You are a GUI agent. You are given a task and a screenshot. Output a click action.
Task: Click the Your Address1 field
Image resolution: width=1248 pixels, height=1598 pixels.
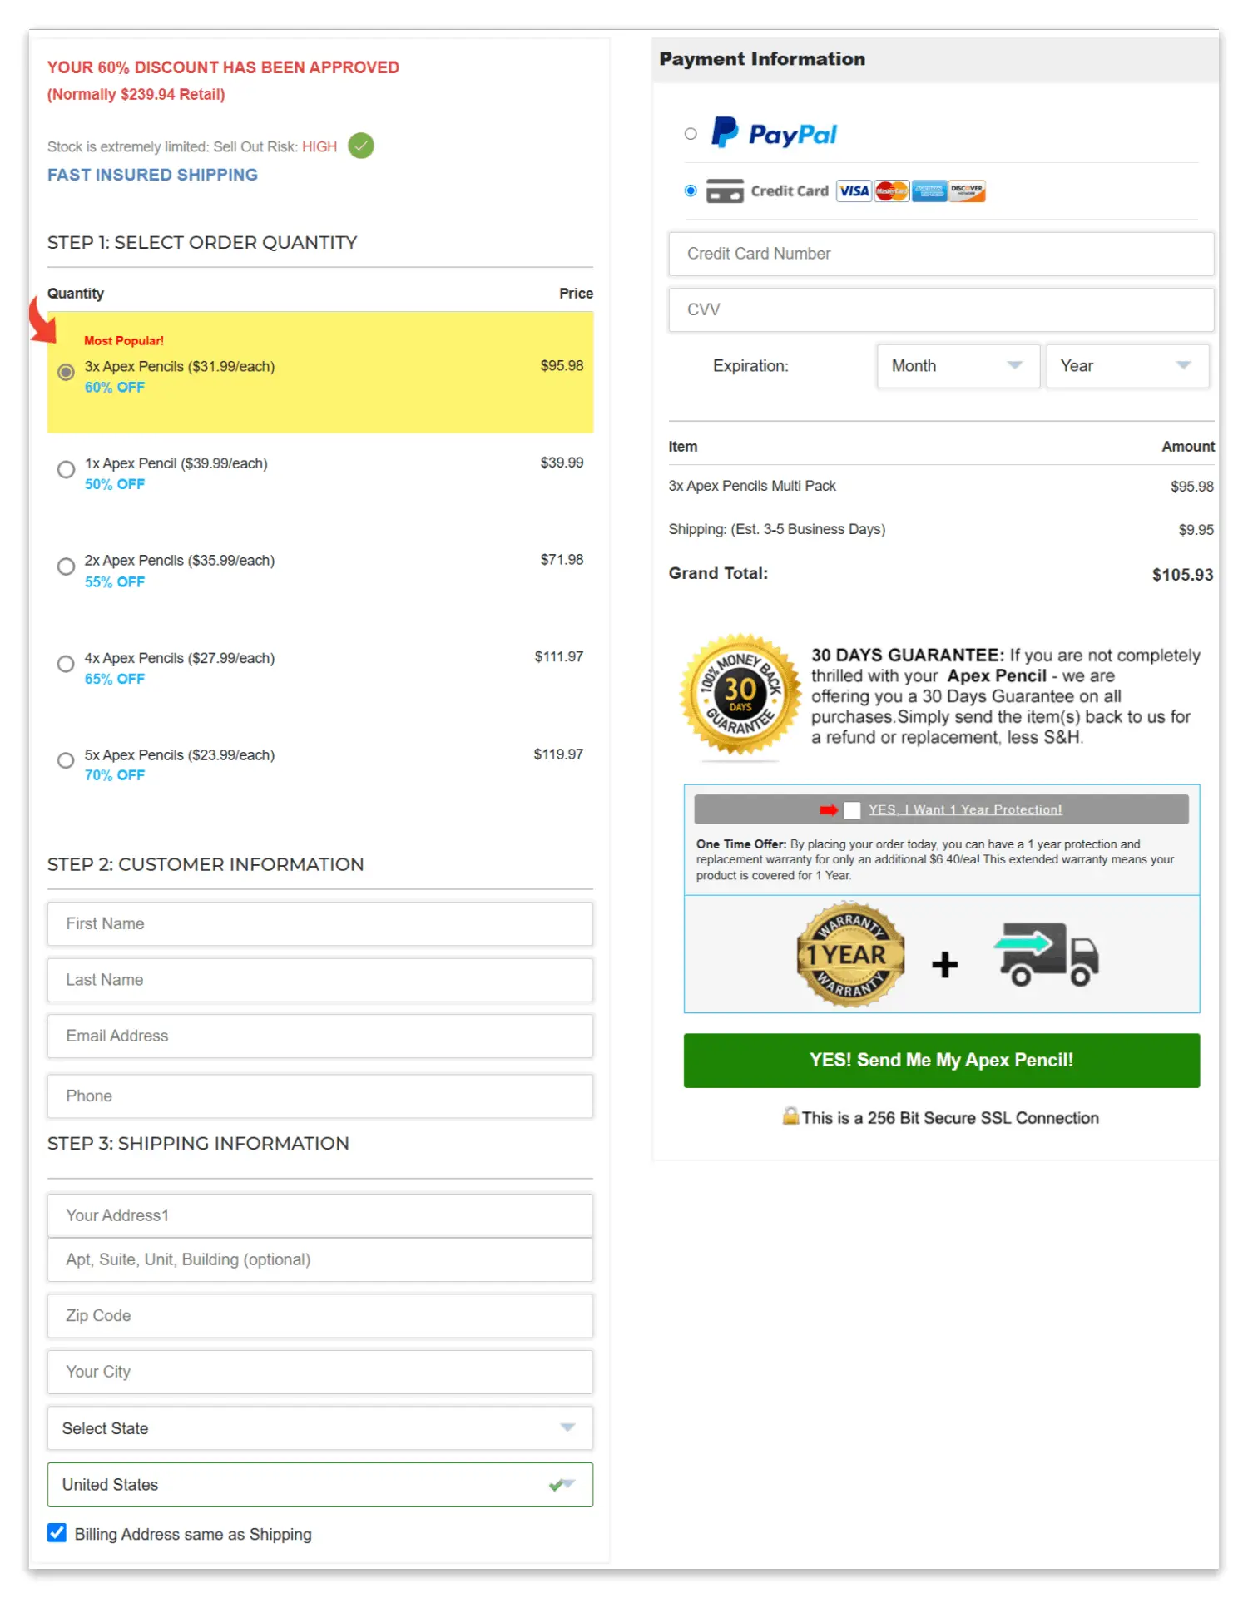tap(320, 1215)
